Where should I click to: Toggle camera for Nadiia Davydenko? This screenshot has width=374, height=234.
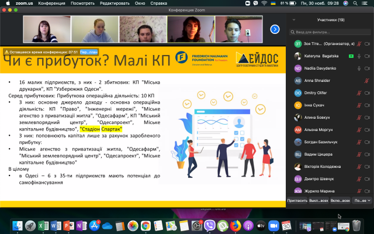point(367,68)
